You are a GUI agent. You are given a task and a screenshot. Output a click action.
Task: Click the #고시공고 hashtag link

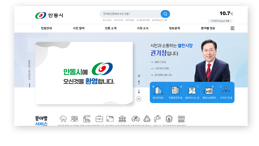point(107,20)
